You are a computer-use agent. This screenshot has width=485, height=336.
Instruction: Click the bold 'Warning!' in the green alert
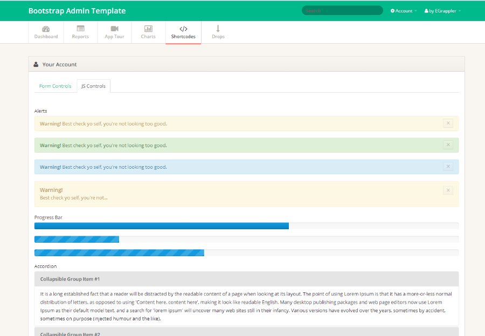(51, 145)
